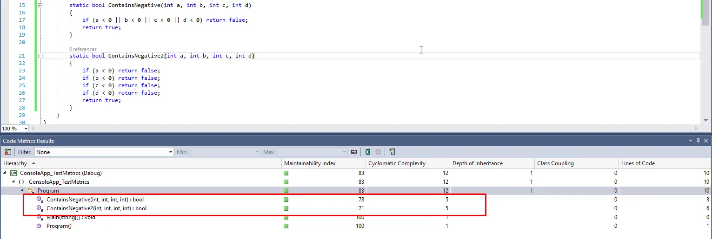The width and height of the screenshot is (712, 239).
Task: Sort by Class Coupling column header
Action: [x=577, y=163]
